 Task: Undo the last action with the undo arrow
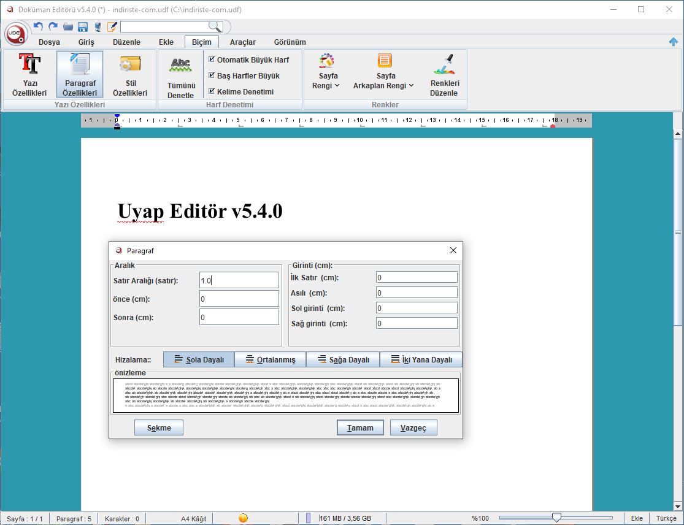click(39, 26)
